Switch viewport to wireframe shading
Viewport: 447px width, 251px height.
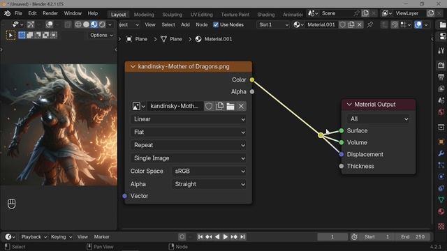tap(78, 24)
